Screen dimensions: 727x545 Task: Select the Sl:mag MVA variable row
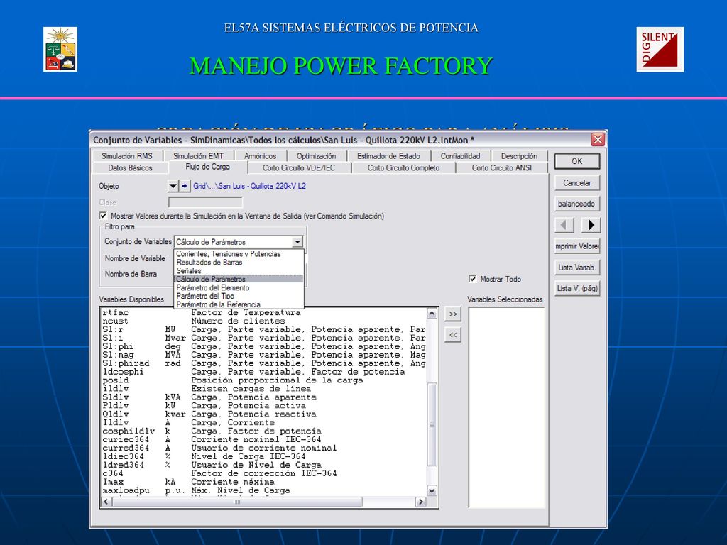tap(263, 355)
